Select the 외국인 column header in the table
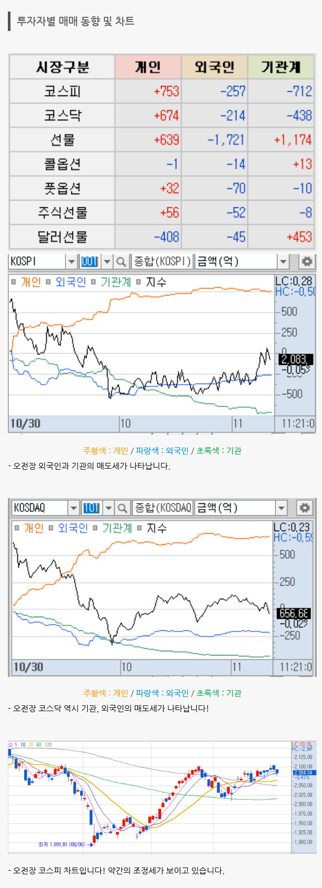Viewport: 322px width, 888px height. [214, 67]
